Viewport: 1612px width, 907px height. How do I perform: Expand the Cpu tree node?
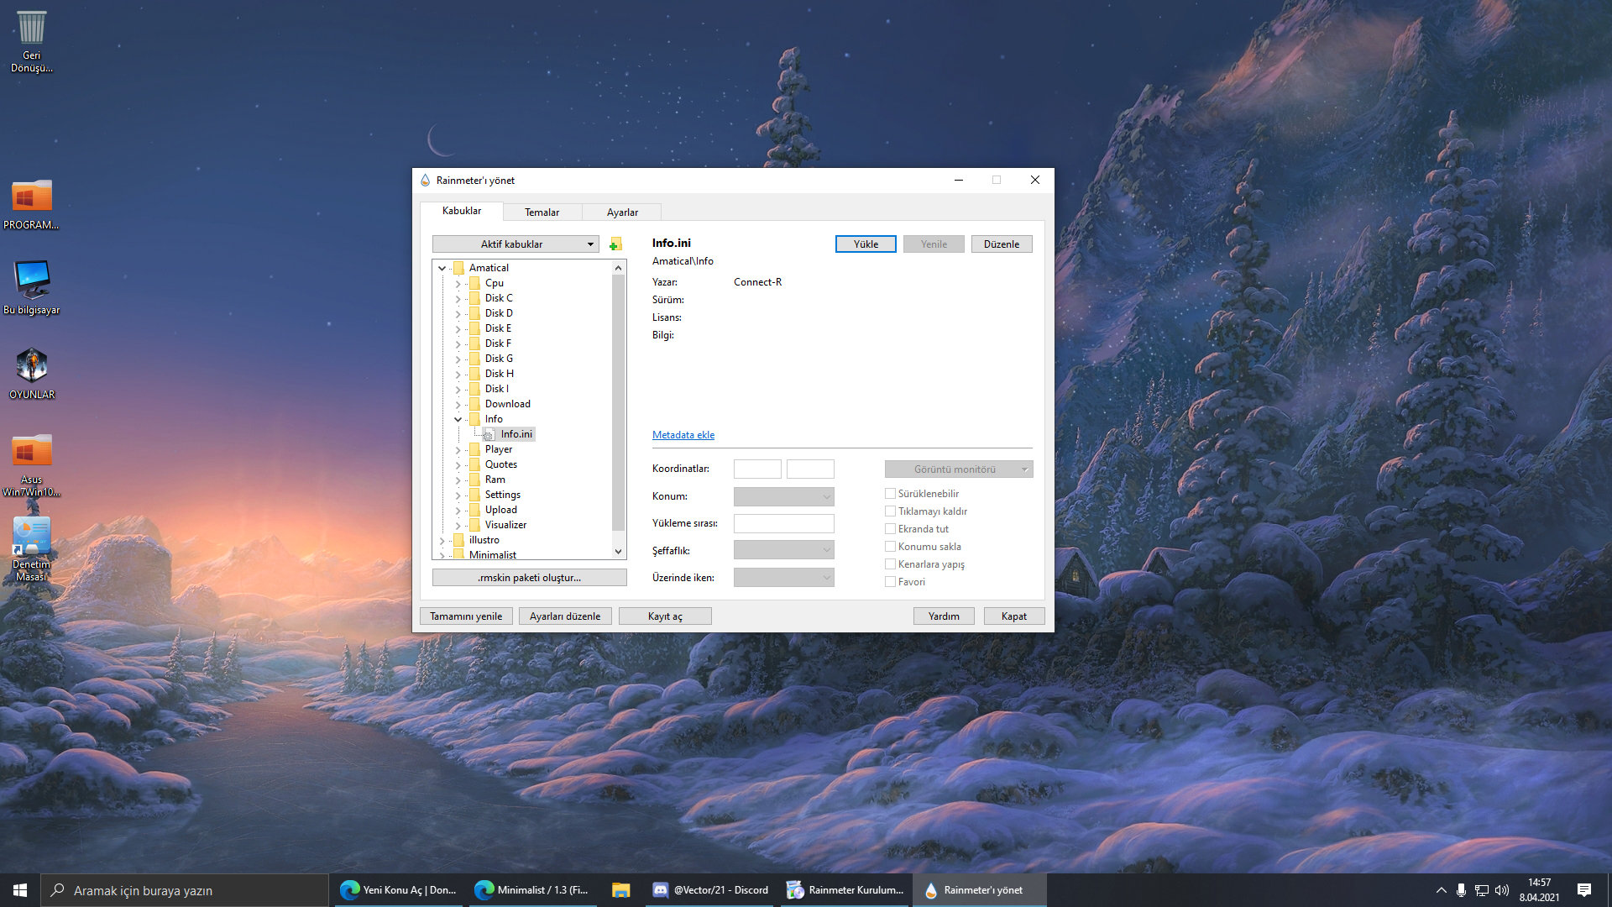click(458, 284)
